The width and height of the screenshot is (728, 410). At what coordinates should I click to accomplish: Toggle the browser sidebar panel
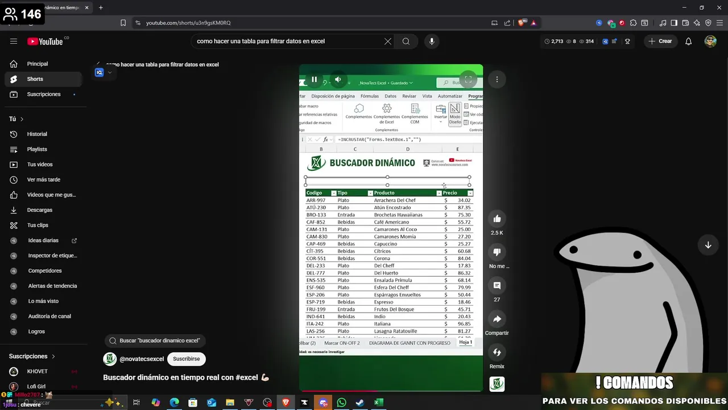click(x=674, y=23)
